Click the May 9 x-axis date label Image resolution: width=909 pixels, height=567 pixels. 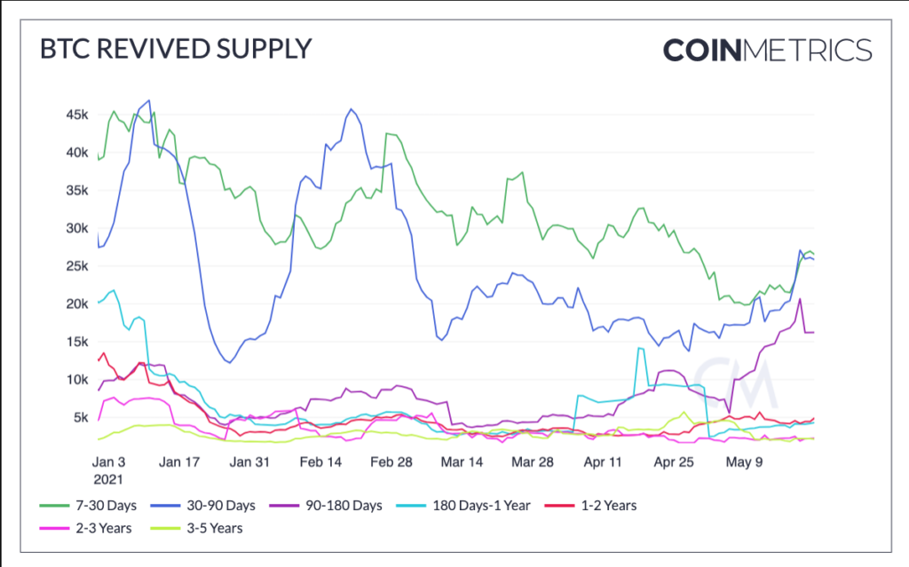click(x=745, y=462)
